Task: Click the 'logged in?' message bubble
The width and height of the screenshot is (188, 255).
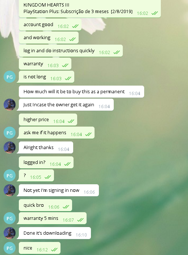Action: click(x=46, y=163)
